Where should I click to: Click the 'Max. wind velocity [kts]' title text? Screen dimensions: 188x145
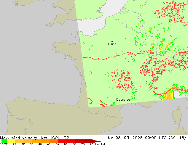point(24,138)
